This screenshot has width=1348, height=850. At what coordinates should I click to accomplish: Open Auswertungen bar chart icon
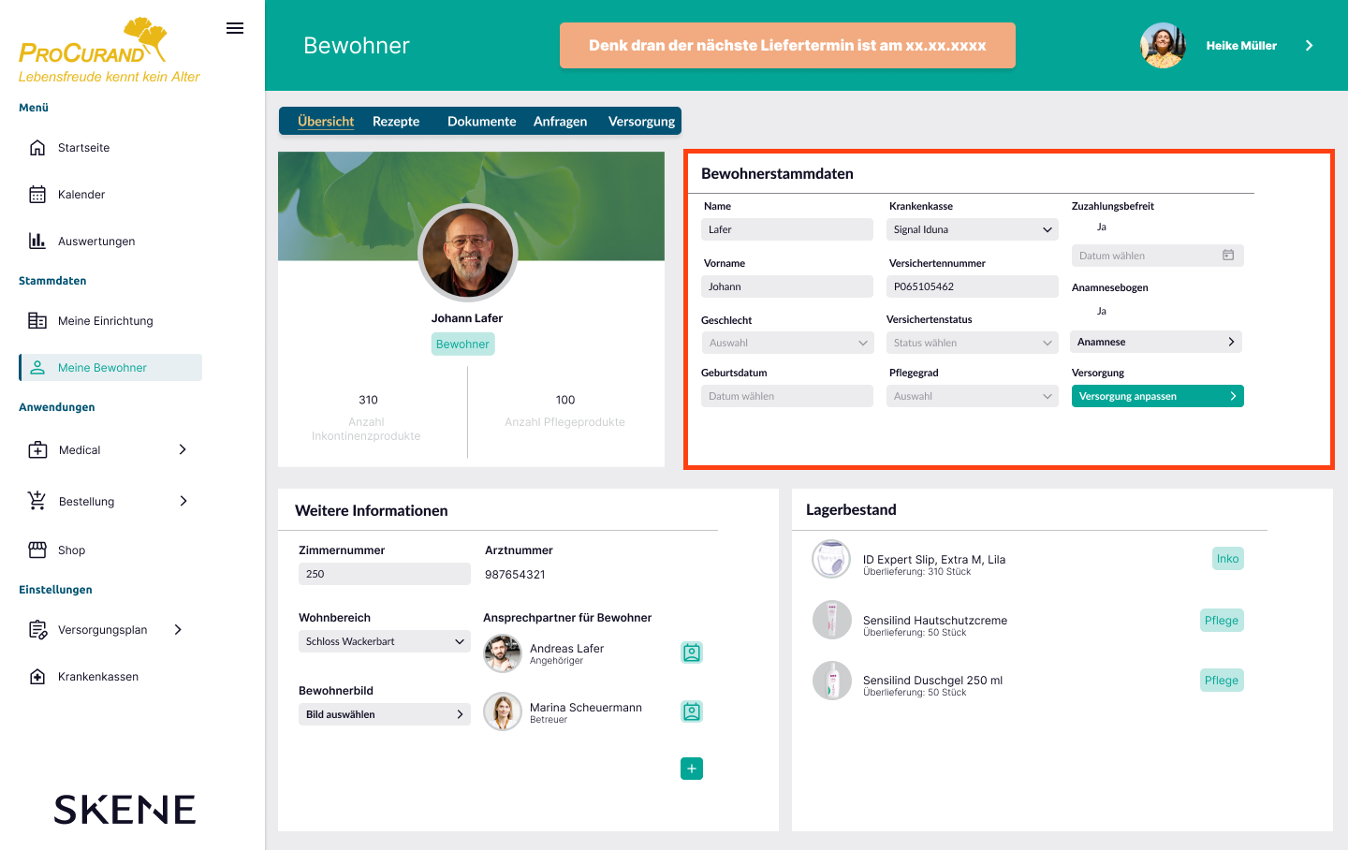[x=37, y=242]
